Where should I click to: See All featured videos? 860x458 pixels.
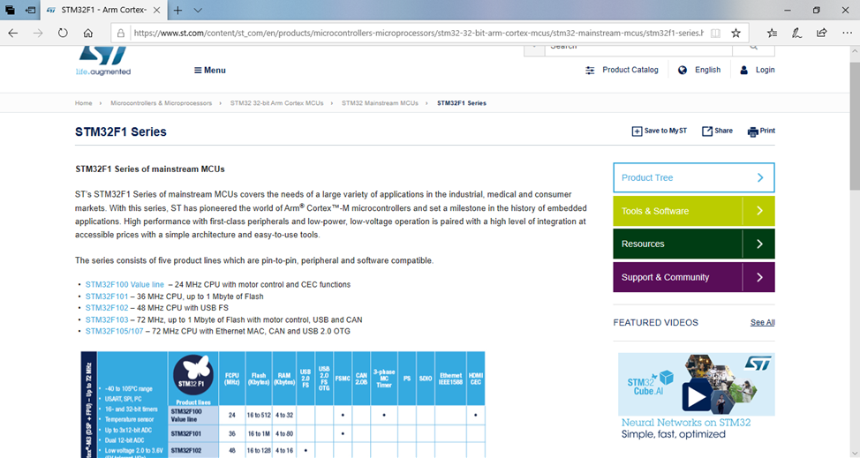click(x=762, y=323)
